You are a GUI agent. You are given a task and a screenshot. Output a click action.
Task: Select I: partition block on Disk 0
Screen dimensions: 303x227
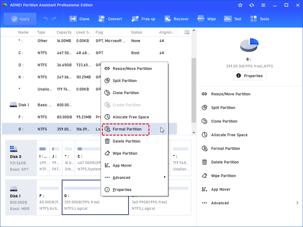point(43,158)
